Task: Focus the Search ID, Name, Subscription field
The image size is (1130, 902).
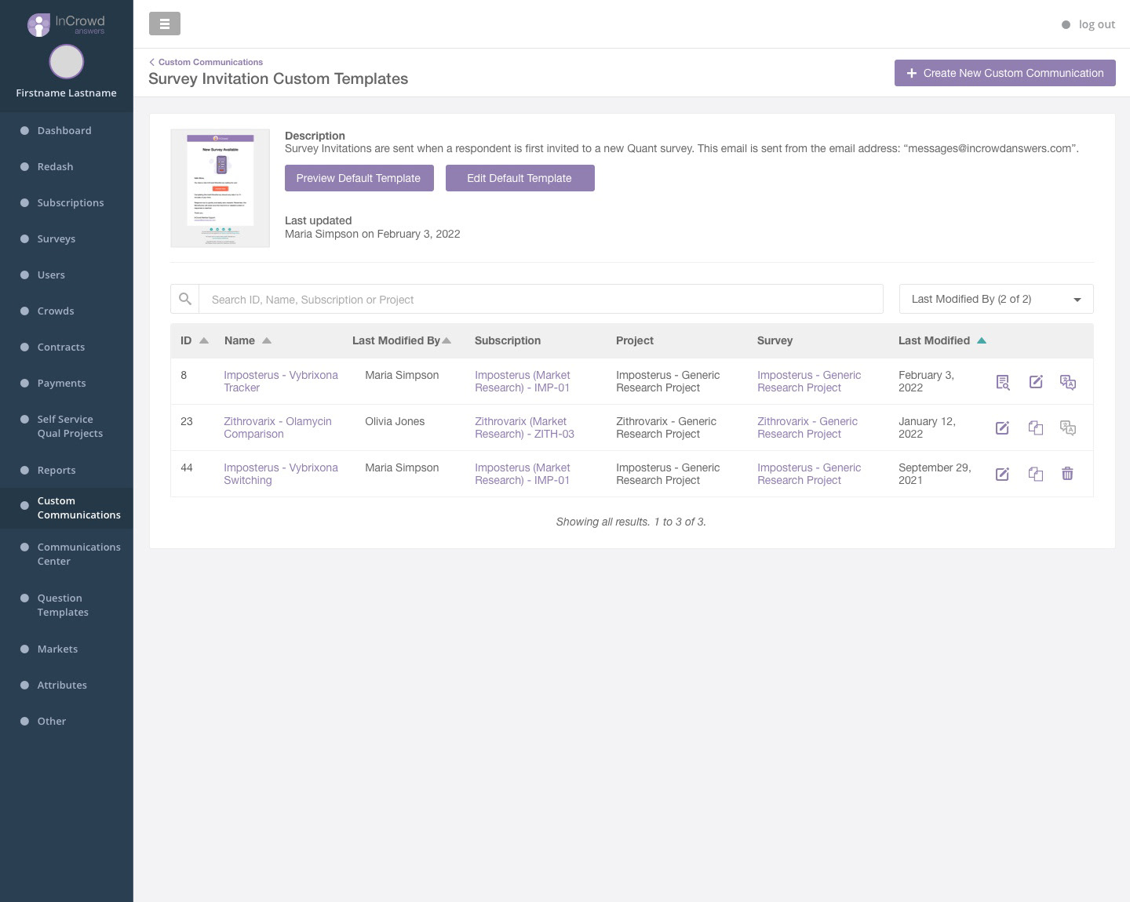Action: pyautogui.click(x=541, y=299)
